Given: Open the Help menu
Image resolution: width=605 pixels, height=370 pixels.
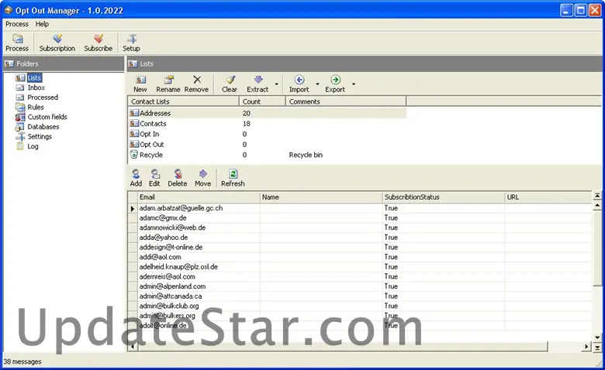Looking at the screenshot, I should coord(42,24).
